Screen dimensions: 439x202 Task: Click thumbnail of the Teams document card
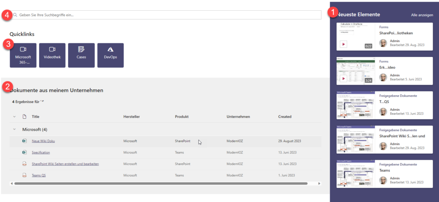pyautogui.click(x=355, y=174)
